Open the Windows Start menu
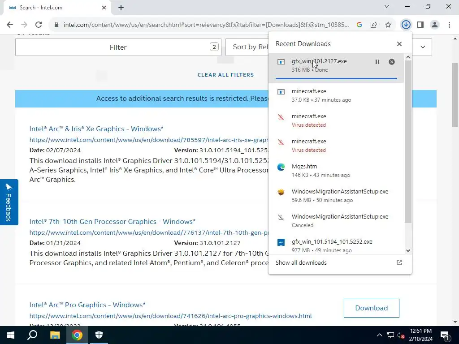The height and width of the screenshot is (344, 459). [11, 335]
